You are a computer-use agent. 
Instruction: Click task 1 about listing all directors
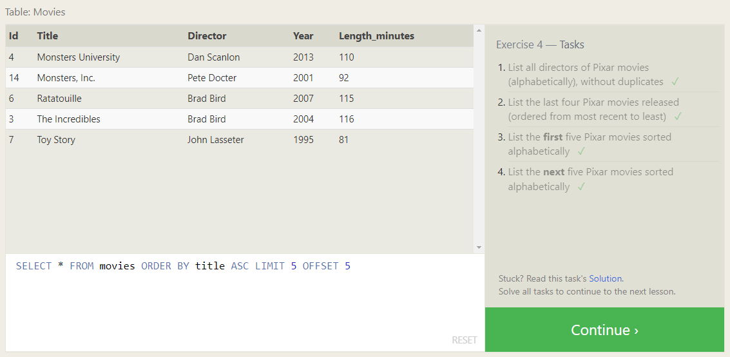tap(586, 75)
